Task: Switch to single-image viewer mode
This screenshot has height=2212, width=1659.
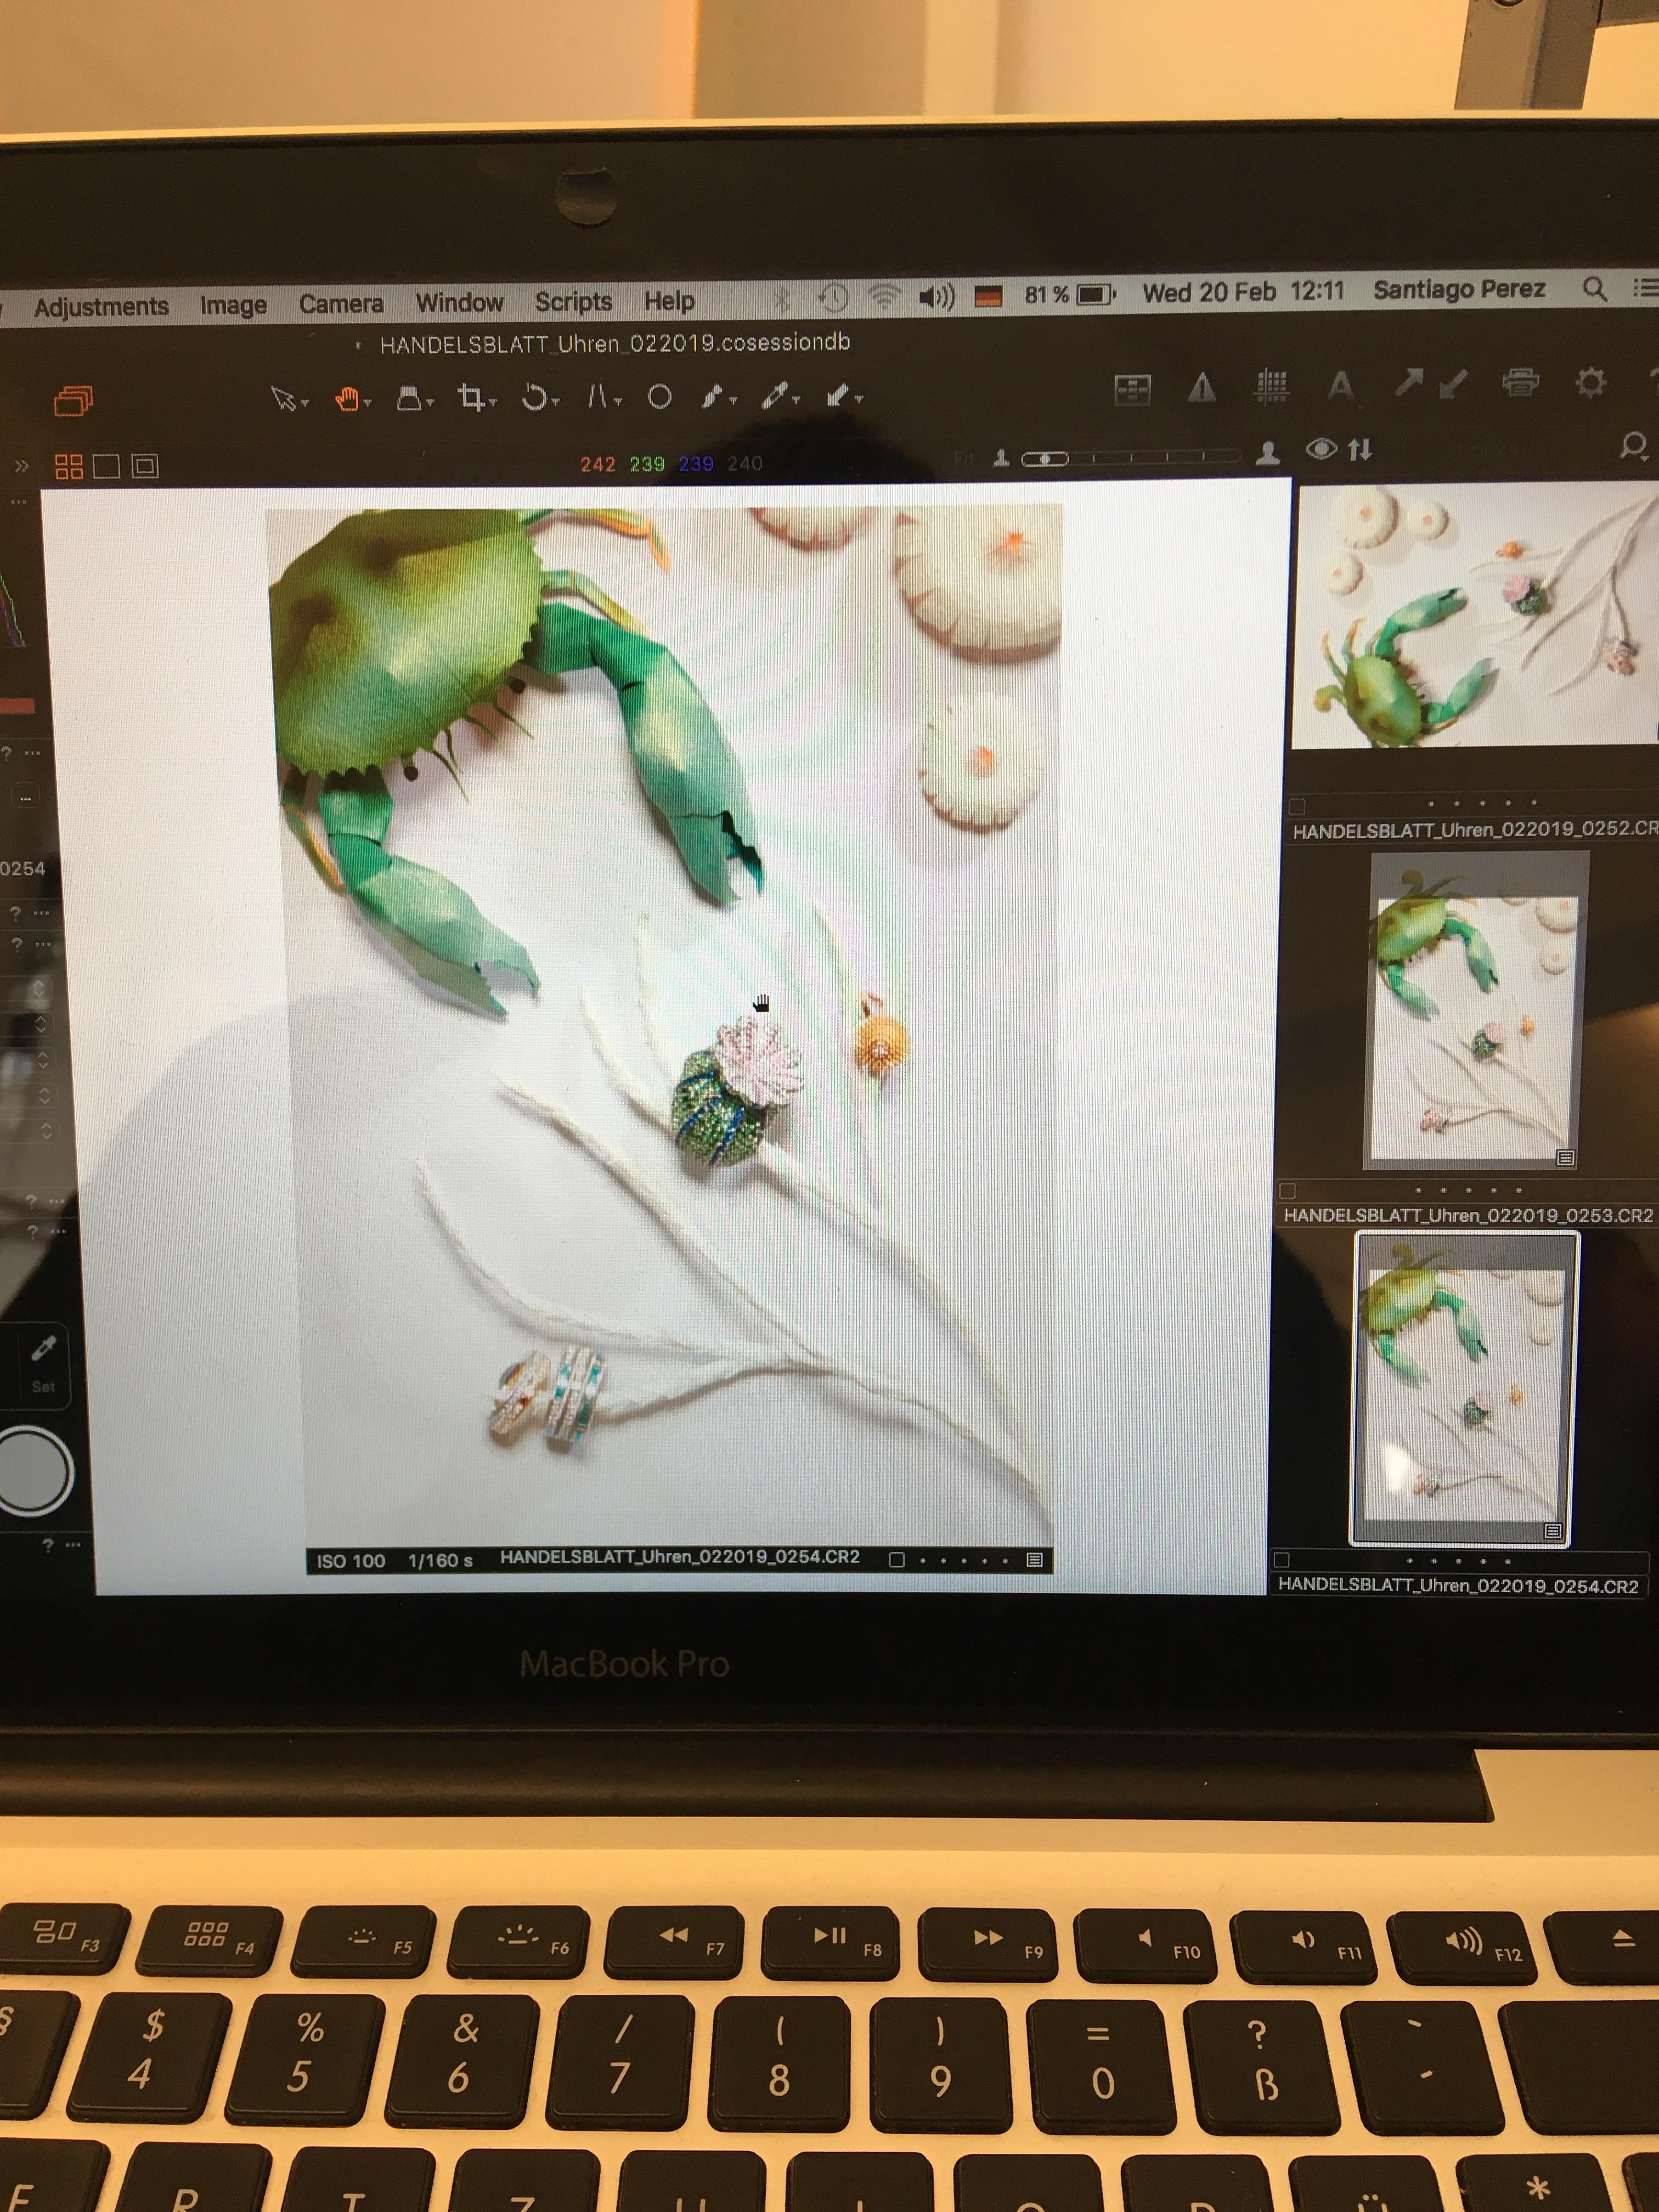Action: [106, 466]
